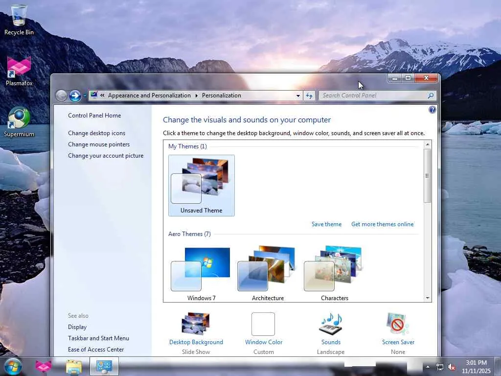Click the Personalization breadcrumb
This screenshot has width=501, height=376.
[x=222, y=95]
